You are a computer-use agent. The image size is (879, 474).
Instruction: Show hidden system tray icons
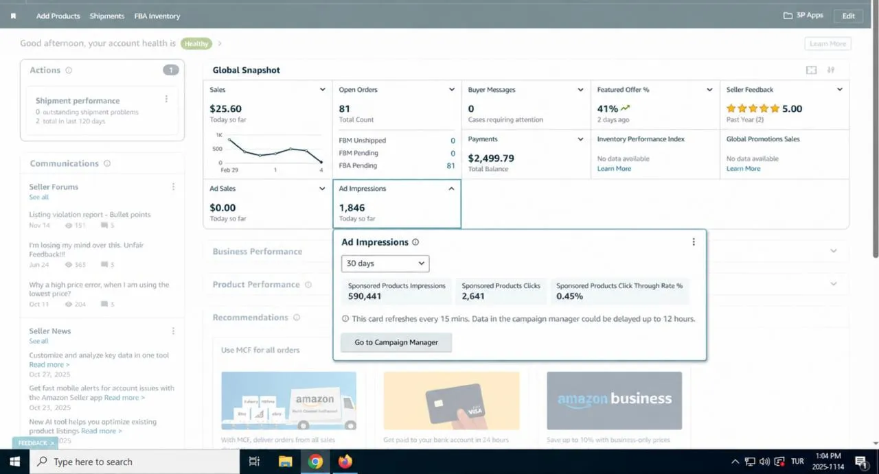coord(735,462)
